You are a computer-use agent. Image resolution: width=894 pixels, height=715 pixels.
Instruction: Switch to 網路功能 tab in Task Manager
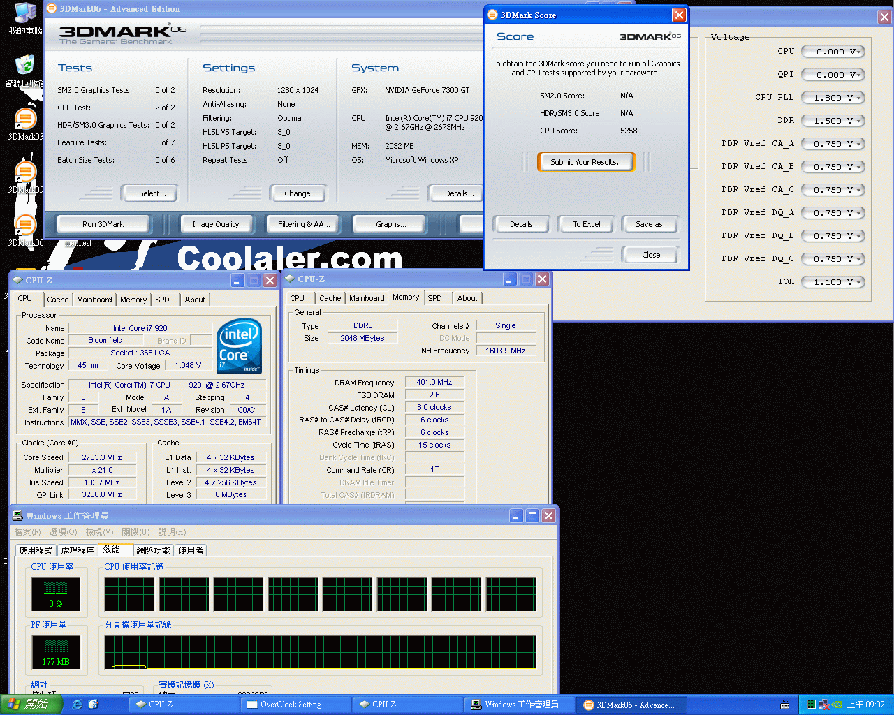(154, 550)
